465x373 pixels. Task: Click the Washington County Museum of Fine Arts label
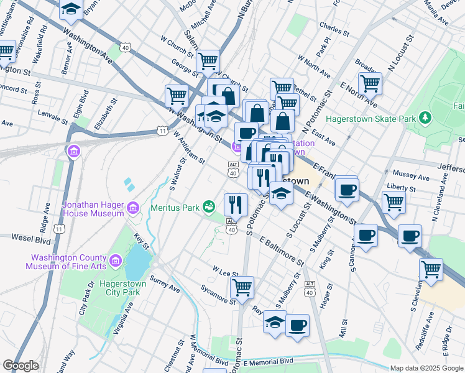(66, 262)
